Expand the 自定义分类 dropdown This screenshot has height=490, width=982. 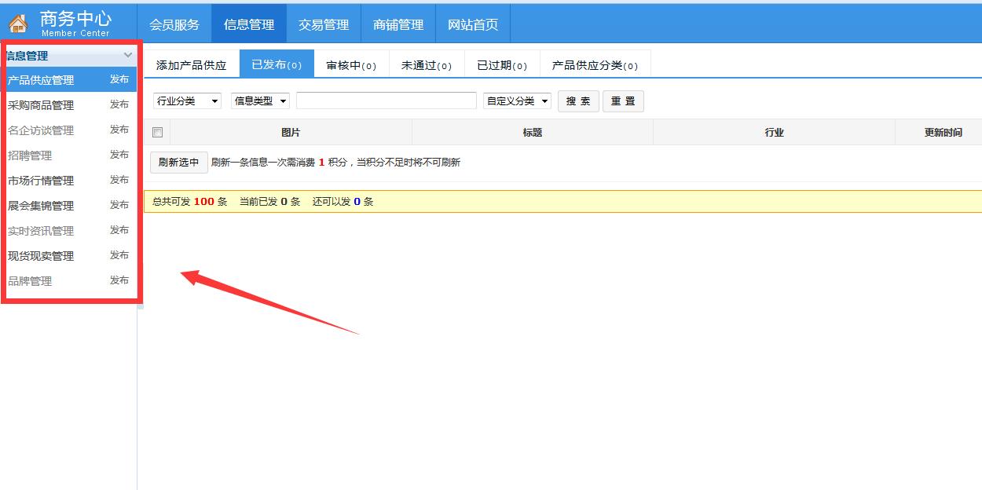pos(517,101)
